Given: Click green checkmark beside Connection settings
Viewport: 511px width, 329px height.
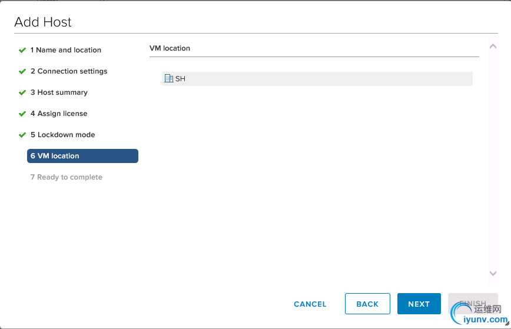Looking at the screenshot, I should (22, 72).
